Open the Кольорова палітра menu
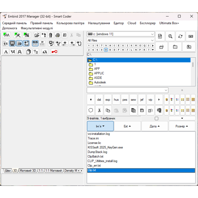Viewport: 198px width, 198px height. (x=70, y=23)
